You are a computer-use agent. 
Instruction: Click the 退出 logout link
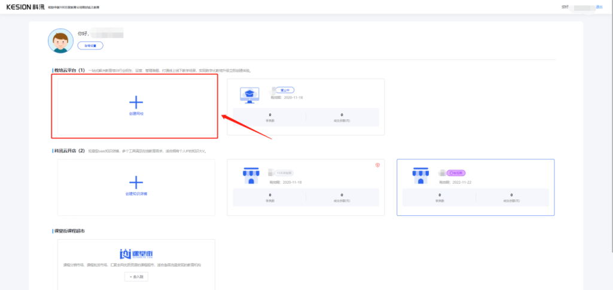pos(599,7)
